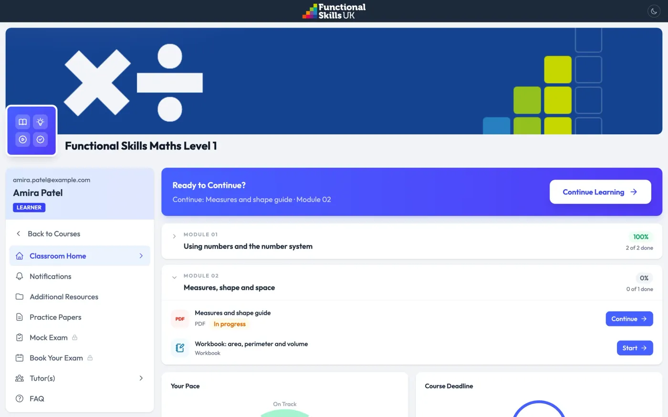Click the Additional Resources folder icon
Viewport: 668px width, 417px height.
pos(20,297)
